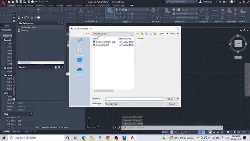This screenshot has width=250, height=141.
Task: Toggle snap mode in status bar
Action: coord(175,132)
